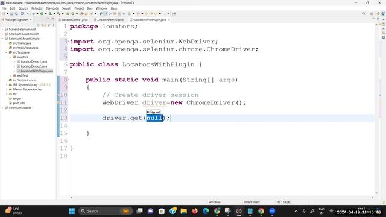
Task: Run the program with green Run icon
Action: point(42,14)
